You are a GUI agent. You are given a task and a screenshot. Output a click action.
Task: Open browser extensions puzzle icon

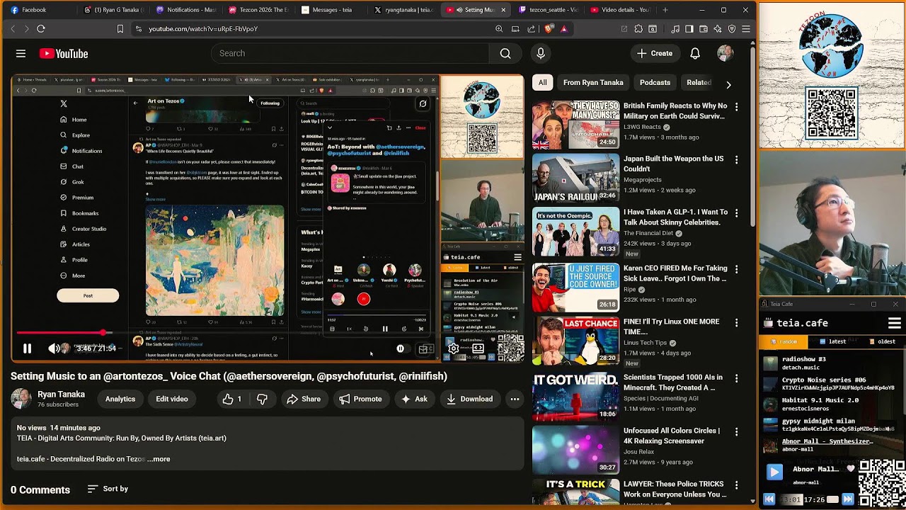pyautogui.click(x=638, y=29)
